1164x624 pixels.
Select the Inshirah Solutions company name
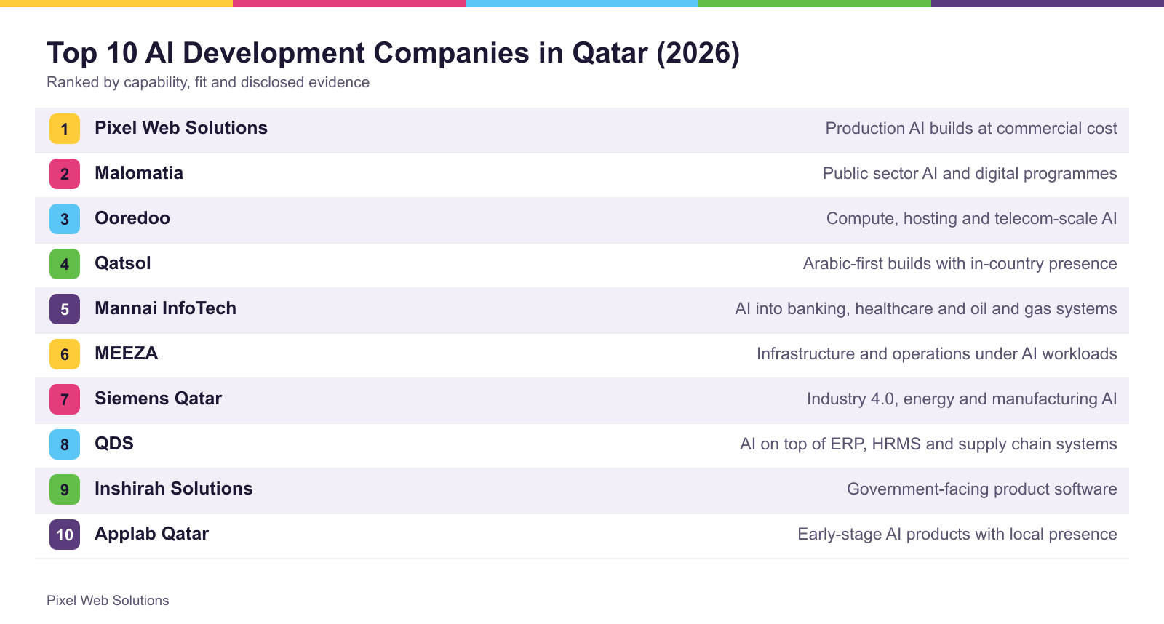(x=174, y=489)
